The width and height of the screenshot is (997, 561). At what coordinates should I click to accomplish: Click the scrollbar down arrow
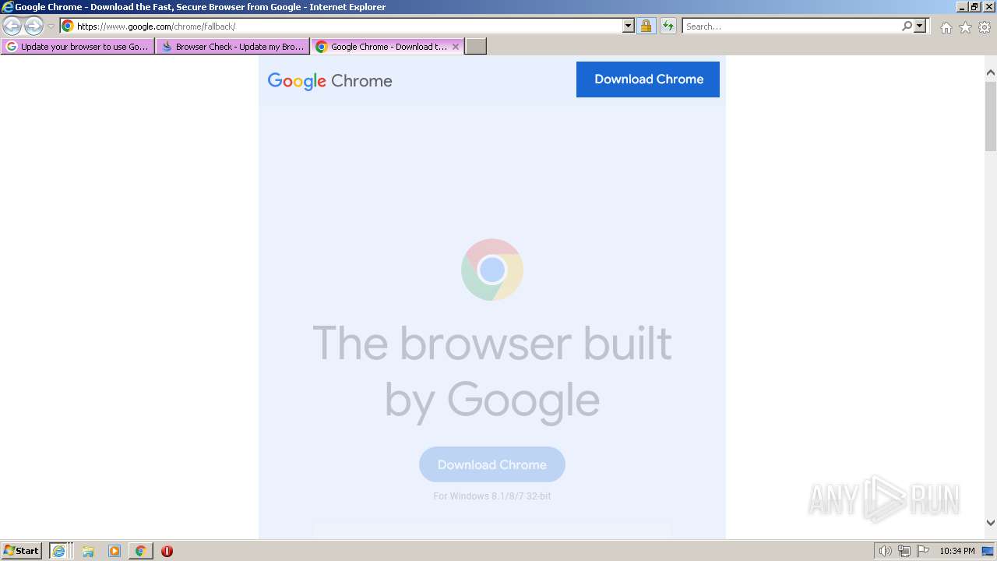pos(991,524)
